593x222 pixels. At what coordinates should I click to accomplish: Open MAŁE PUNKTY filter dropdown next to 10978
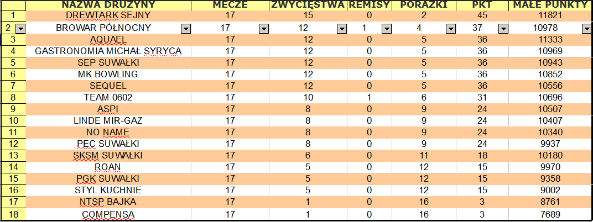click(586, 28)
